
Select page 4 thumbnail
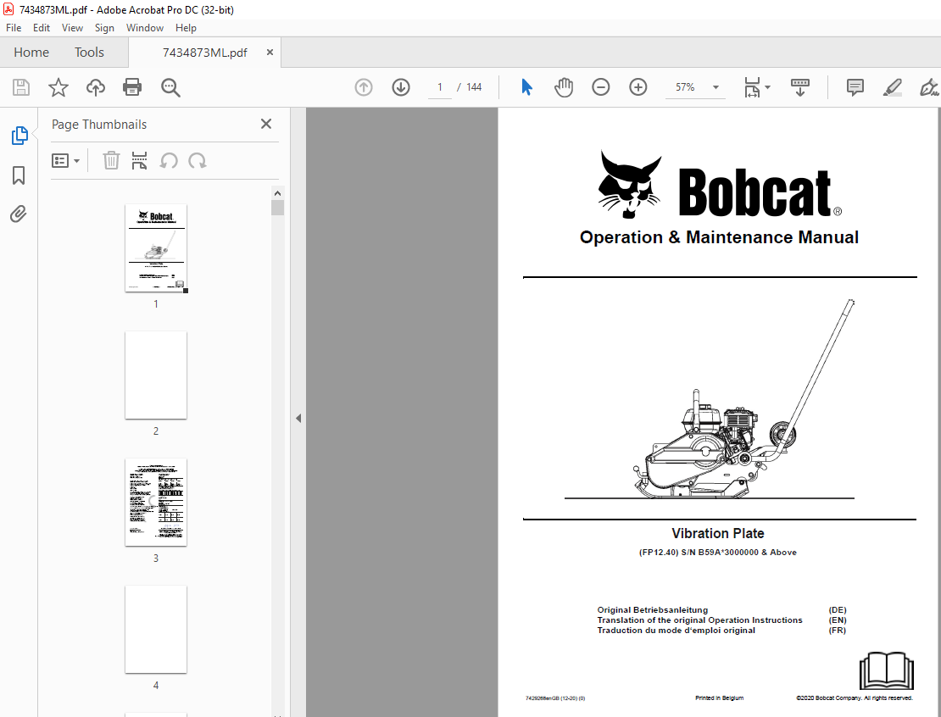pyautogui.click(x=156, y=630)
